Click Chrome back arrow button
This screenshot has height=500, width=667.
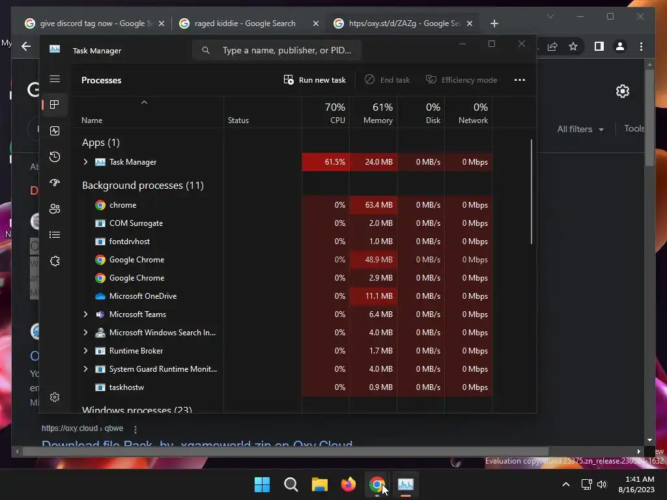[x=26, y=46]
